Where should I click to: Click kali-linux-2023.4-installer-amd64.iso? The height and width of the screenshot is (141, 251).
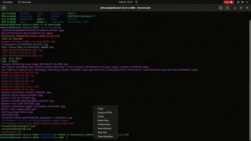point(27,47)
